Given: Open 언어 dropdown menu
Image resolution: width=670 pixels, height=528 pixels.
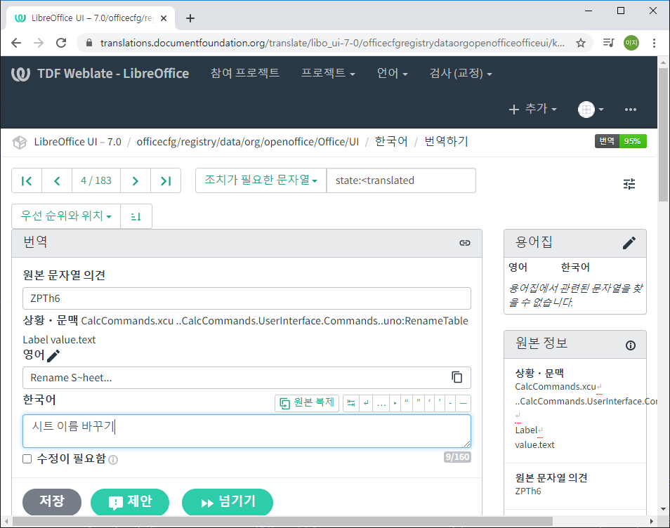Looking at the screenshot, I should (392, 73).
